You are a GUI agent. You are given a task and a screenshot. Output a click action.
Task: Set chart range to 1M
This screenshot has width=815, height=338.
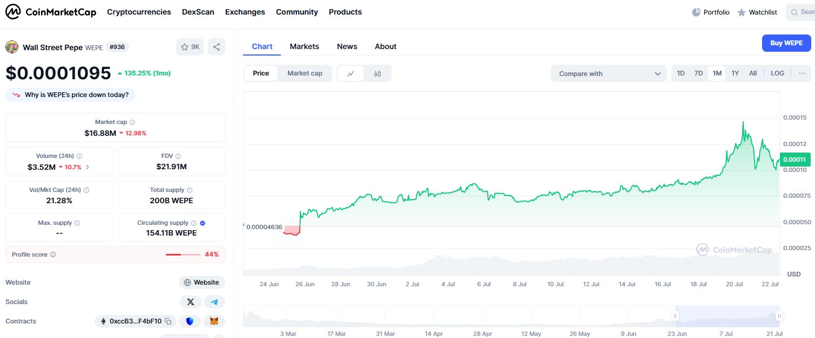coord(717,73)
